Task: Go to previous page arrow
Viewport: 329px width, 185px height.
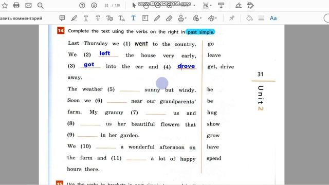Action: [82, 6]
